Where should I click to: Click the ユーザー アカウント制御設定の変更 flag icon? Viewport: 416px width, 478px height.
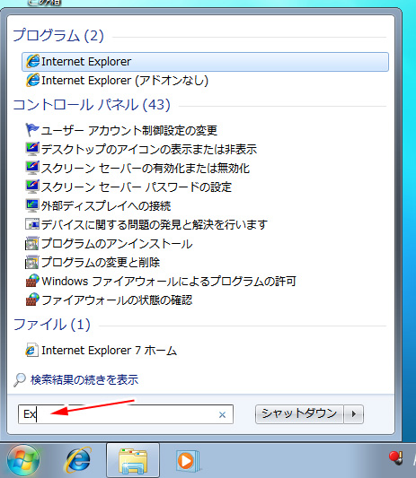[31, 130]
